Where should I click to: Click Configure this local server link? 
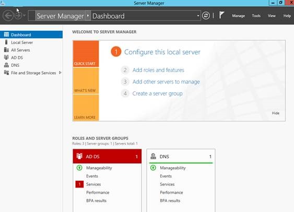[162, 52]
